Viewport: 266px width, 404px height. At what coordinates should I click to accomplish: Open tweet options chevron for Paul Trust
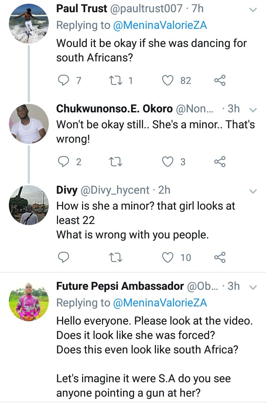coord(253,10)
